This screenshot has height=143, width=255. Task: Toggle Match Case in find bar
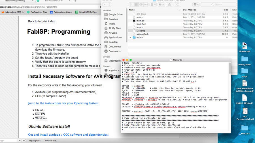(x=50, y=140)
